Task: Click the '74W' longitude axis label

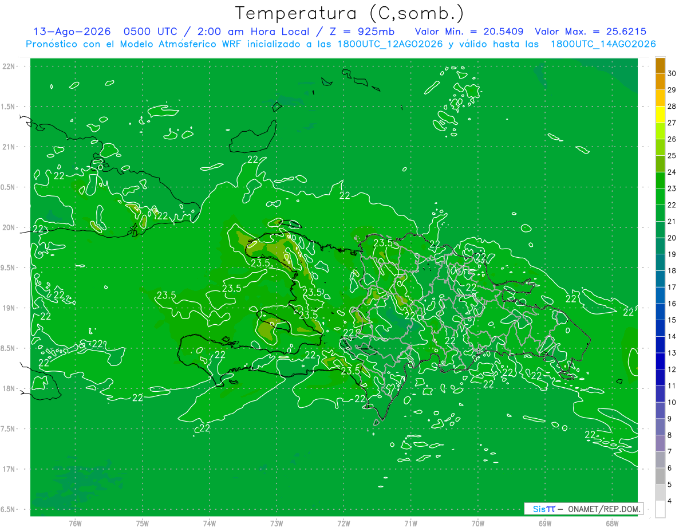Action: pos(210,524)
